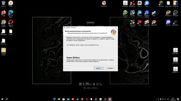The height and width of the screenshot is (101, 181).
Task: Launch the OBS Studio desktop shortcut
Action: (x=175, y=13)
